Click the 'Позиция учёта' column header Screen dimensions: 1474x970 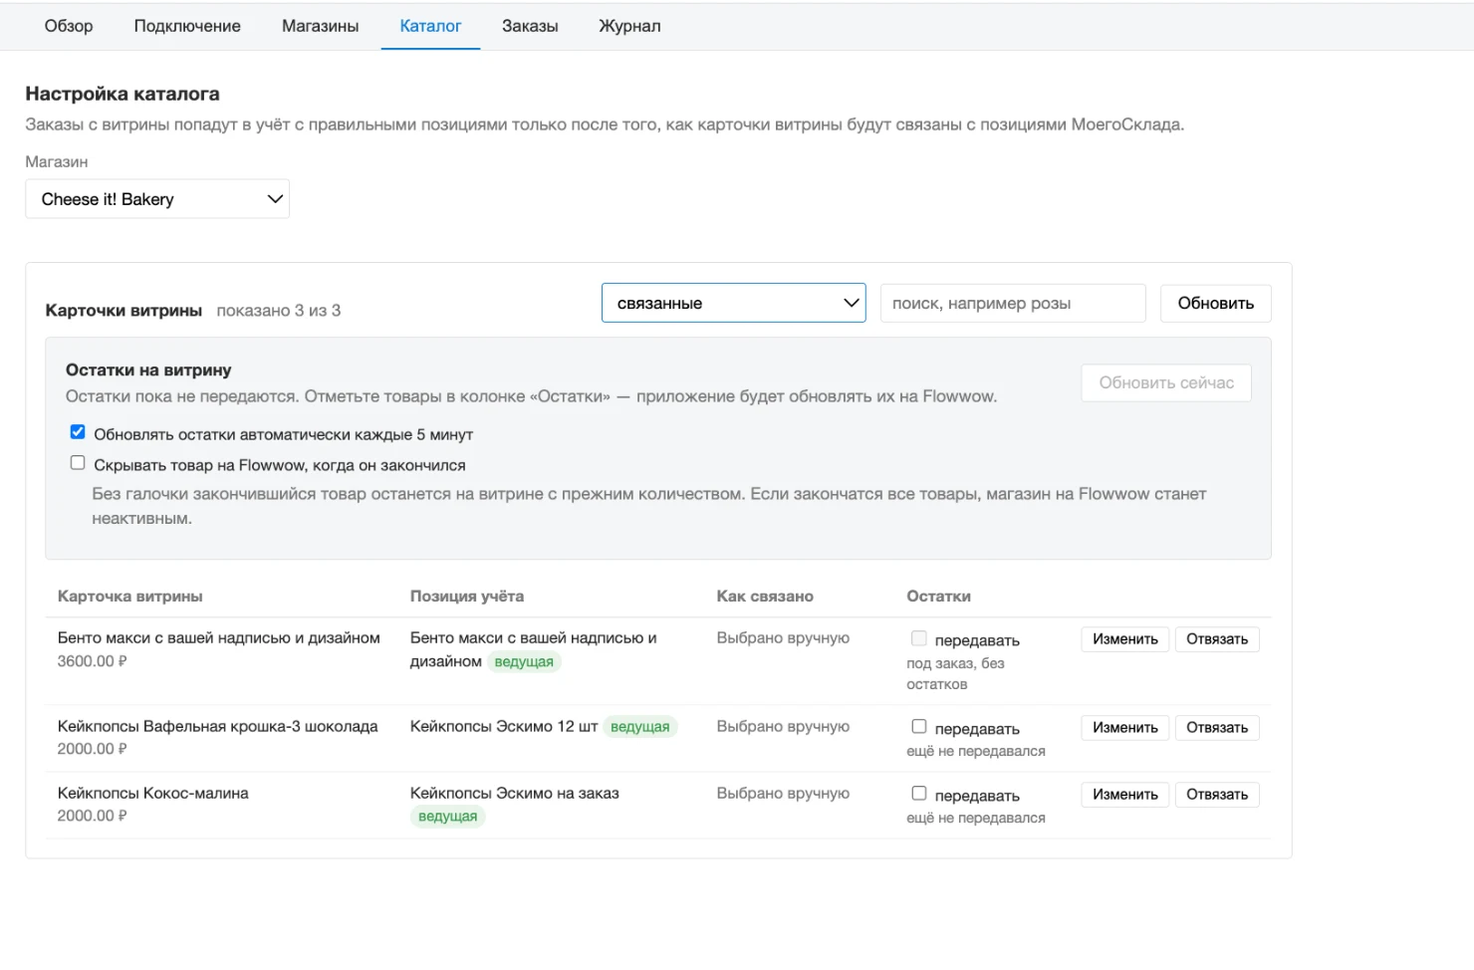pyautogui.click(x=467, y=597)
